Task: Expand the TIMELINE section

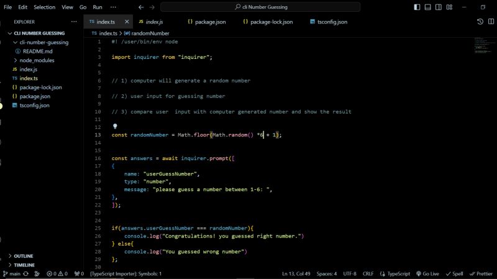Action: point(24,265)
